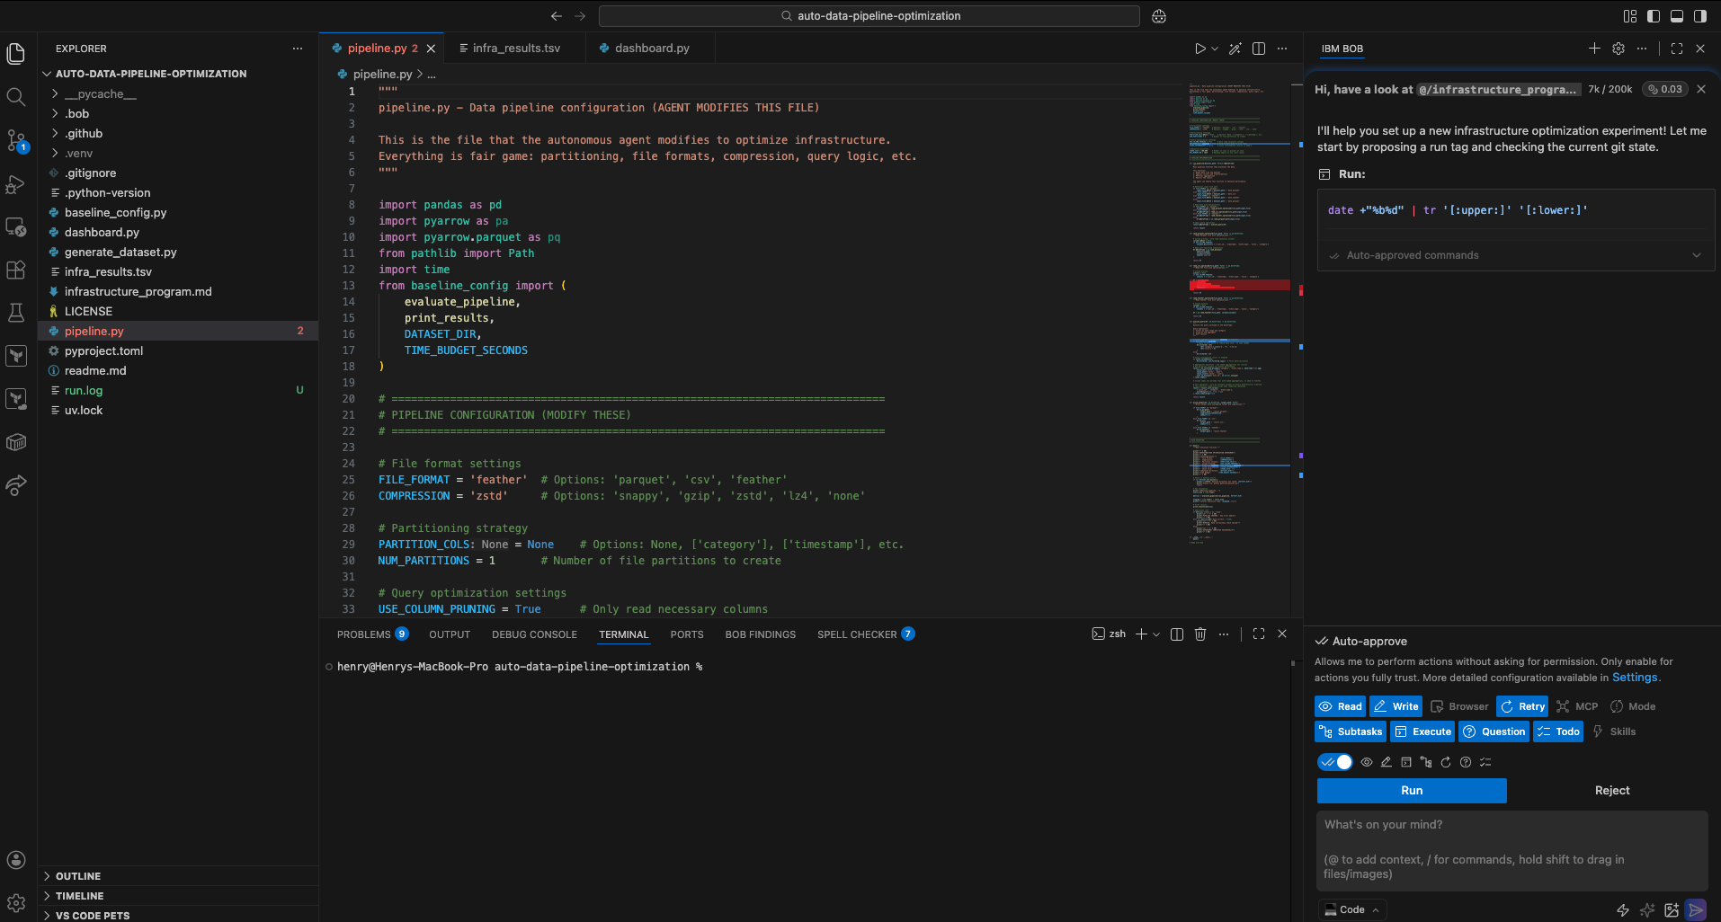1721x922 pixels.
Task: Split the terminal panel
Action: [x=1177, y=634]
